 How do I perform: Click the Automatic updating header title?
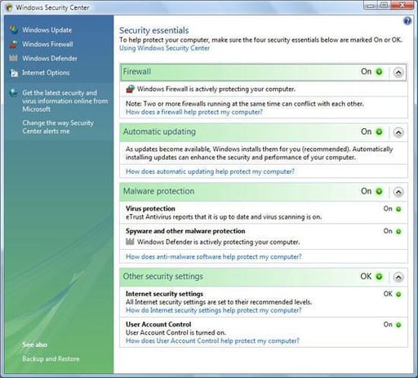pyautogui.click(x=159, y=131)
